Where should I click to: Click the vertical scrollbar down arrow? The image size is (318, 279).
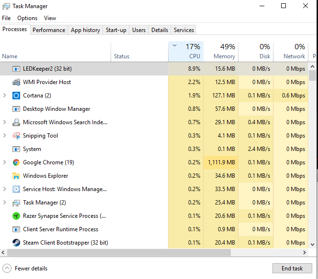click(313, 245)
